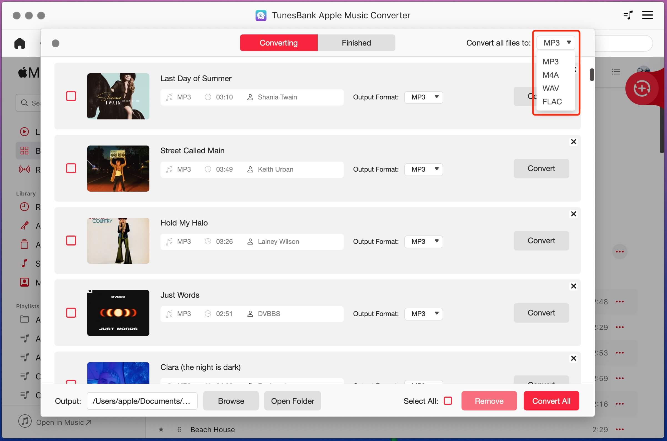
Task: Click the Remove button
Action: tap(489, 401)
